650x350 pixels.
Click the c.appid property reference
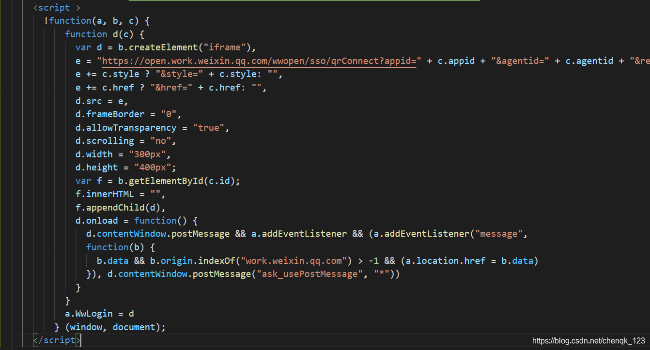point(456,61)
